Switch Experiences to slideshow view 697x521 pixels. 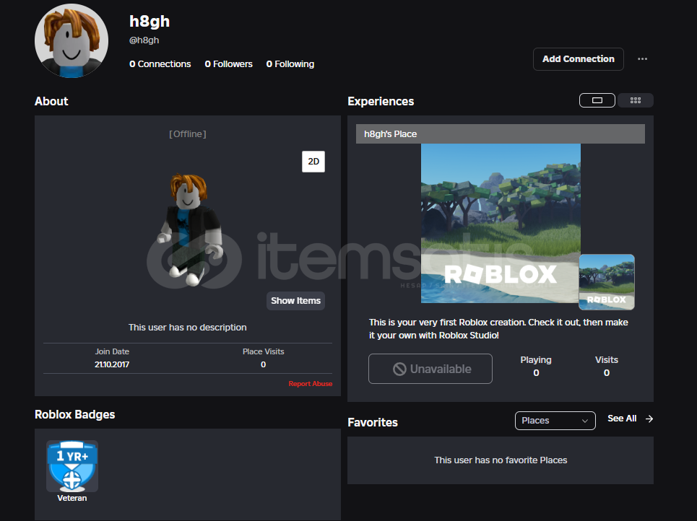(x=597, y=100)
